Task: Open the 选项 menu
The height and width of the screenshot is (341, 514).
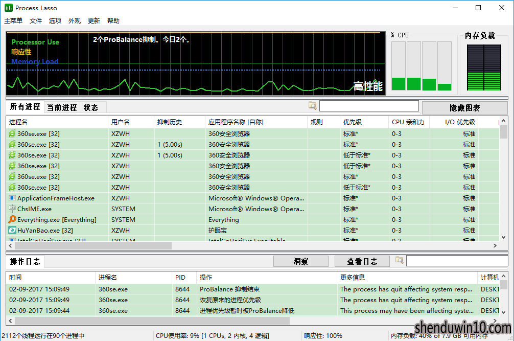Action: pos(55,20)
